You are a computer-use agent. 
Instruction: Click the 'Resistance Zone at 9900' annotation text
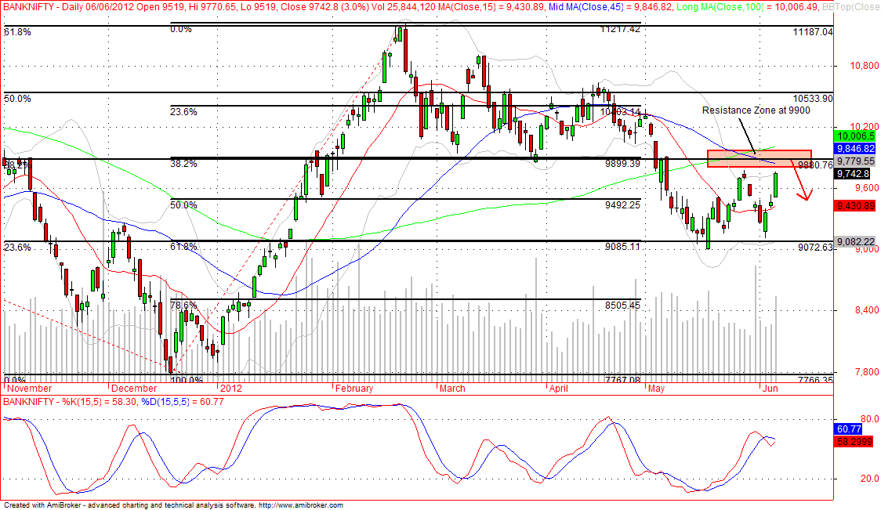click(756, 110)
